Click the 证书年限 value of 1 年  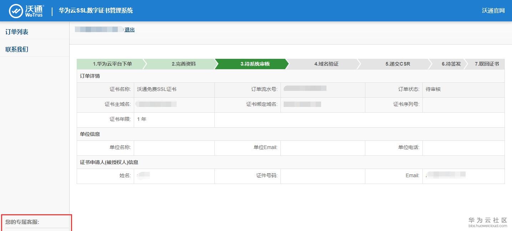(x=142, y=119)
